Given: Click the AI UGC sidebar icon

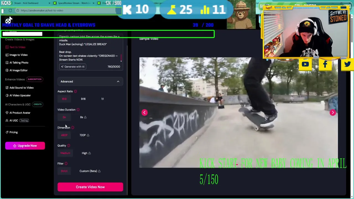Looking at the screenshot, I should (7, 121).
